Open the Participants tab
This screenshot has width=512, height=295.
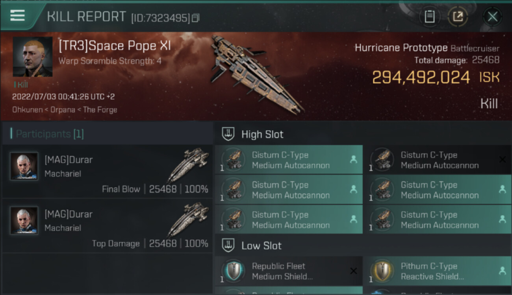pyautogui.click(x=50, y=134)
